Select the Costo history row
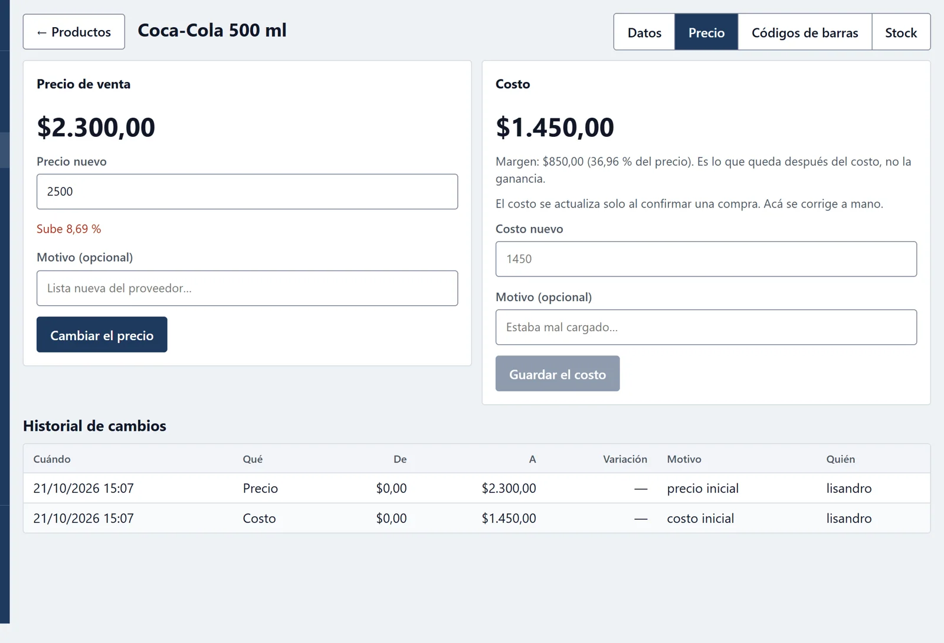This screenshot has height=643, width=944. [477, 518]
